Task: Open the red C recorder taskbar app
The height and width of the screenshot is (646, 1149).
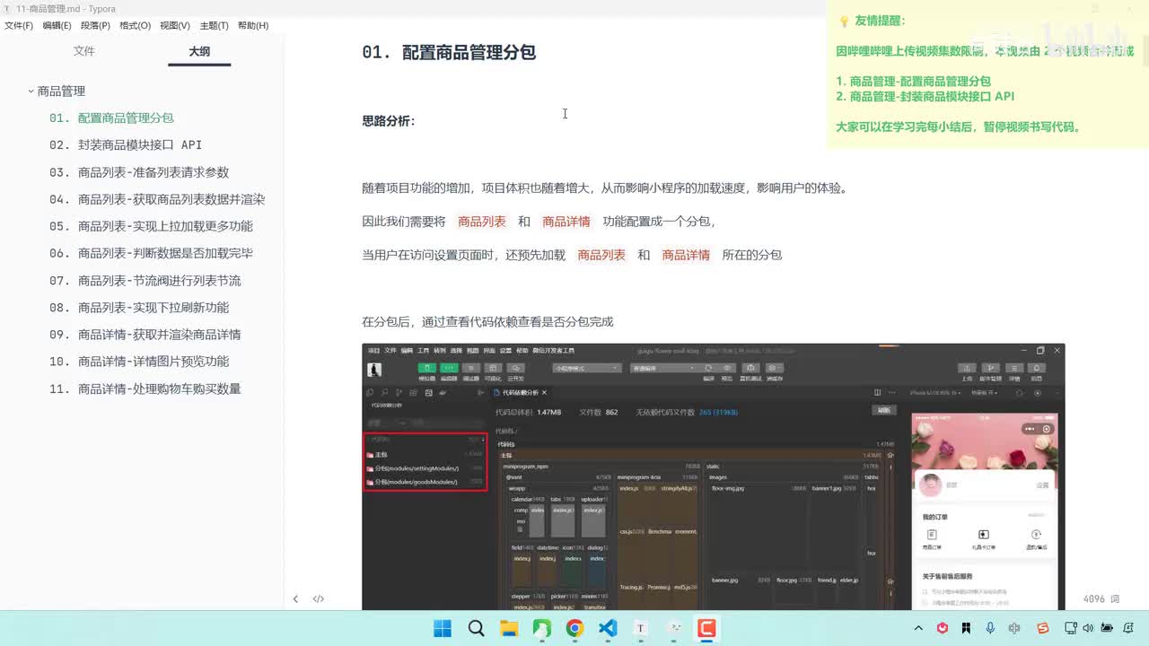Action: (x=707, y=628)
